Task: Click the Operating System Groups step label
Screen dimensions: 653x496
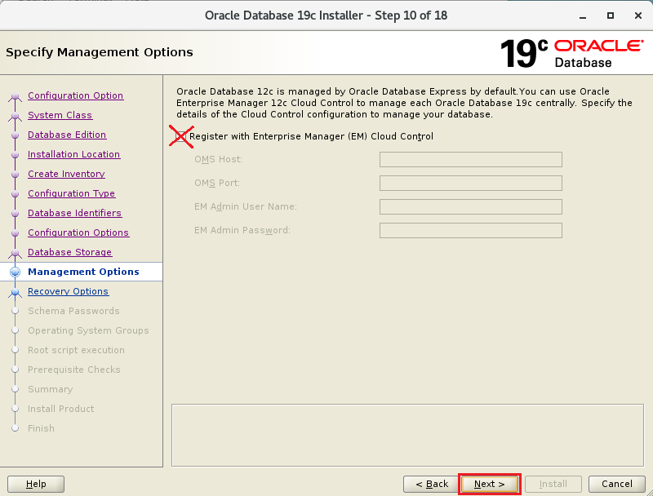Action: [88, 330]
